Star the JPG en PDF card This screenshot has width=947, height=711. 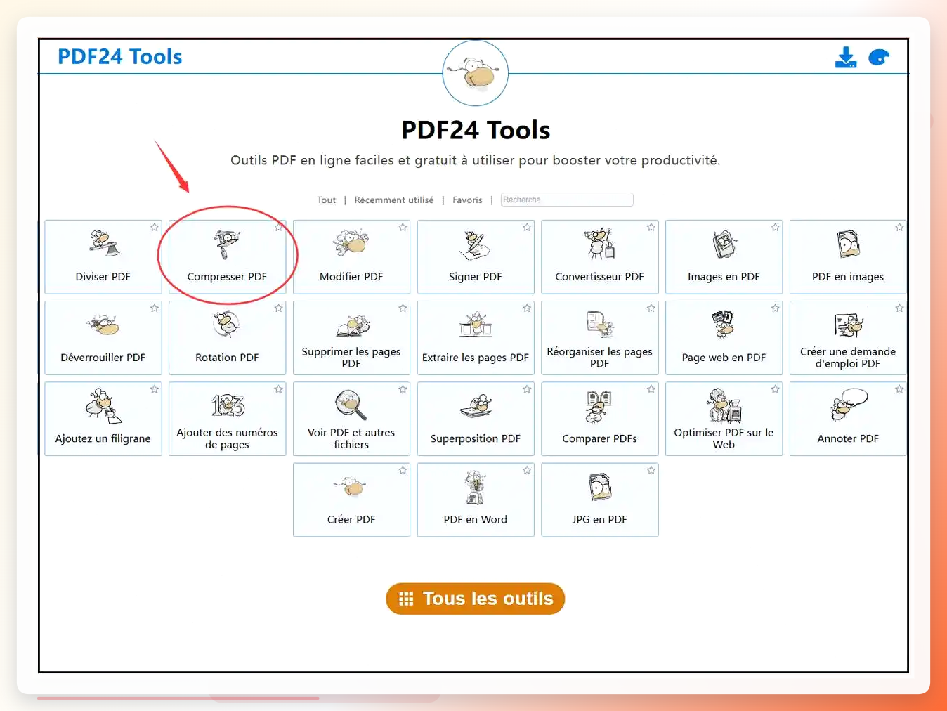point(651,471)
